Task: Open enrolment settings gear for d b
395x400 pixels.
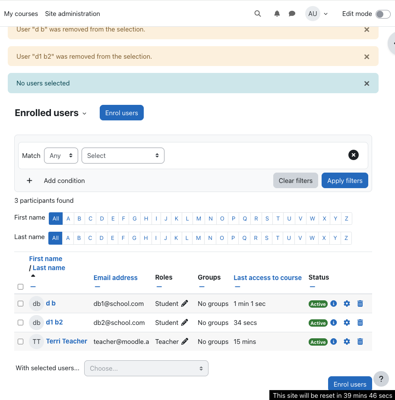Action: click(347, 303)
